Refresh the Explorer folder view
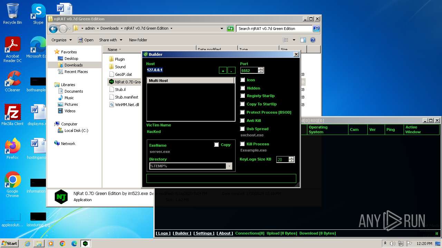The height and width of the screenshot is (248, 442). point(230,29)
